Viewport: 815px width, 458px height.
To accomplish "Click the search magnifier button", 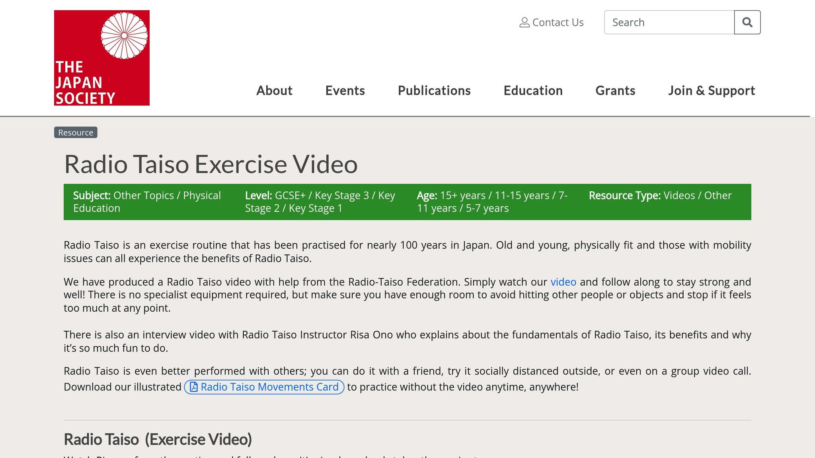I will click(x=747, y=22).
